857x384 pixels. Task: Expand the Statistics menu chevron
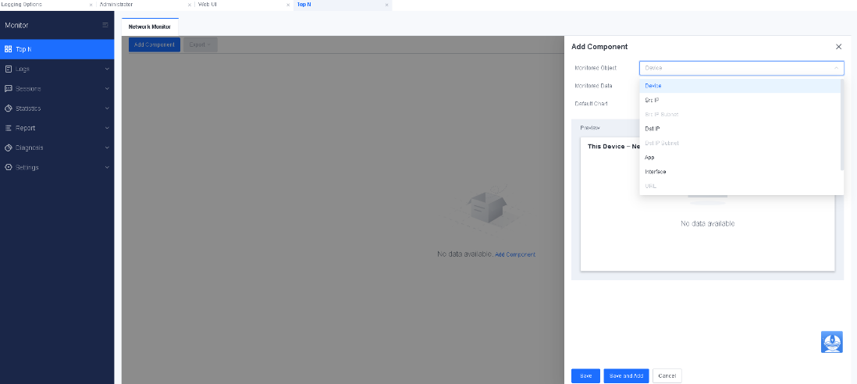[x=107, y=108]
